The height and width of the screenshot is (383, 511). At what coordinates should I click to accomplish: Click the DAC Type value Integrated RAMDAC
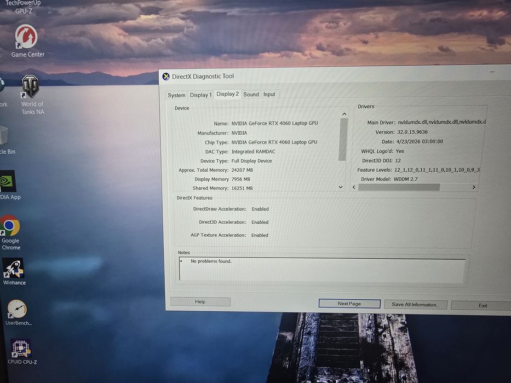(x=253, y=152)
